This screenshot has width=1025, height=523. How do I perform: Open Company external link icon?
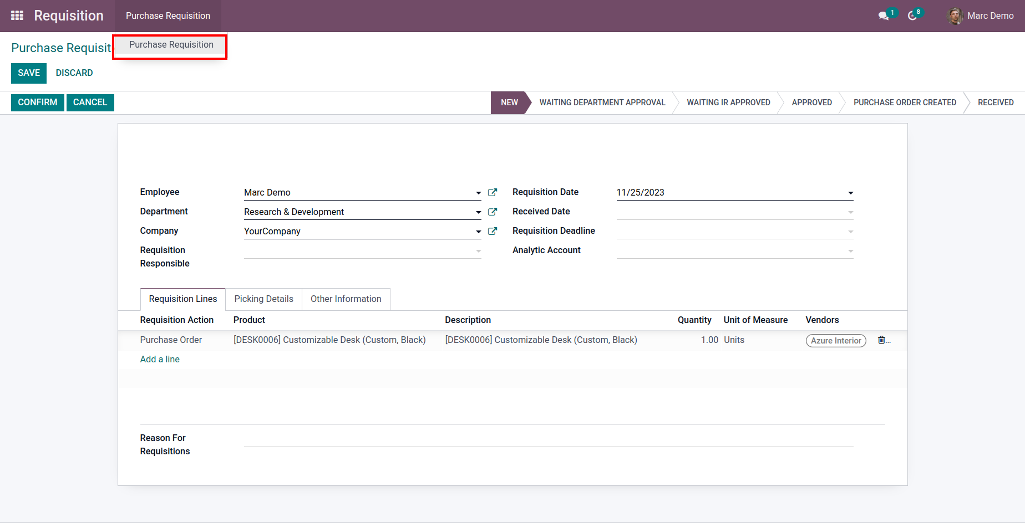pos(492,231)
